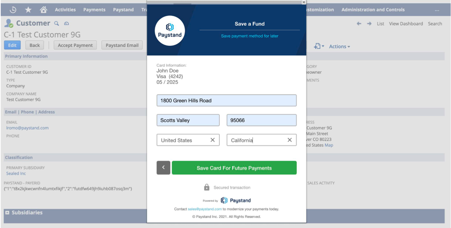Click the Scotts Valley city field

click(188, 120)
